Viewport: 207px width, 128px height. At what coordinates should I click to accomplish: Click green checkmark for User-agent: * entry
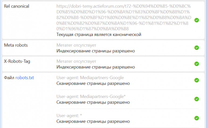pos(196,118)
